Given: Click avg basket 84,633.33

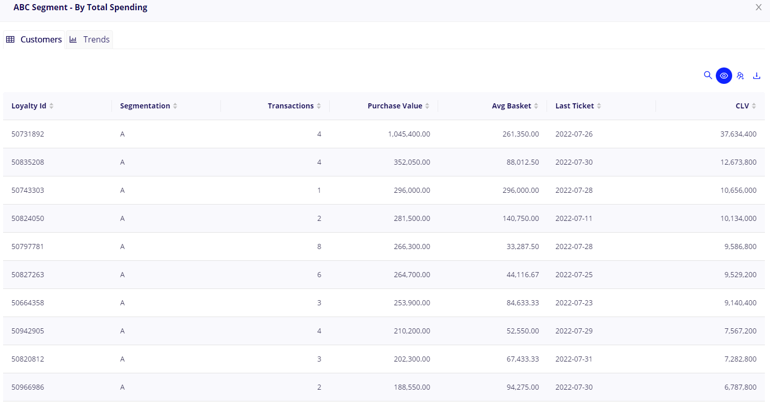Looking at the screenshot, I should [x=523, y=303].
